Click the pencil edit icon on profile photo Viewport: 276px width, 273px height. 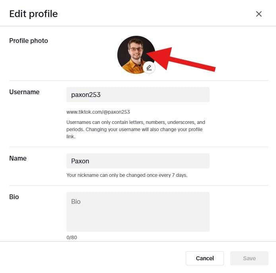coord(149,68)
